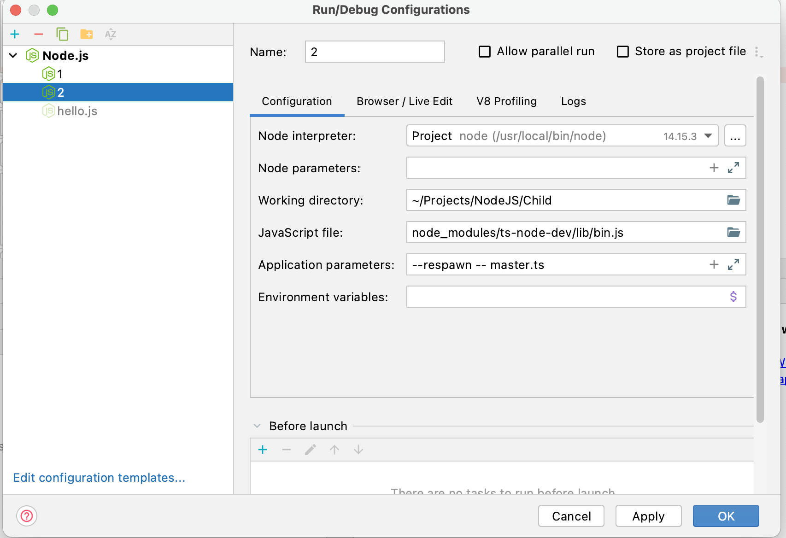Open Edit configuration templates link
This screenshot has height=538, width=786.
click(x=99, y=478)
